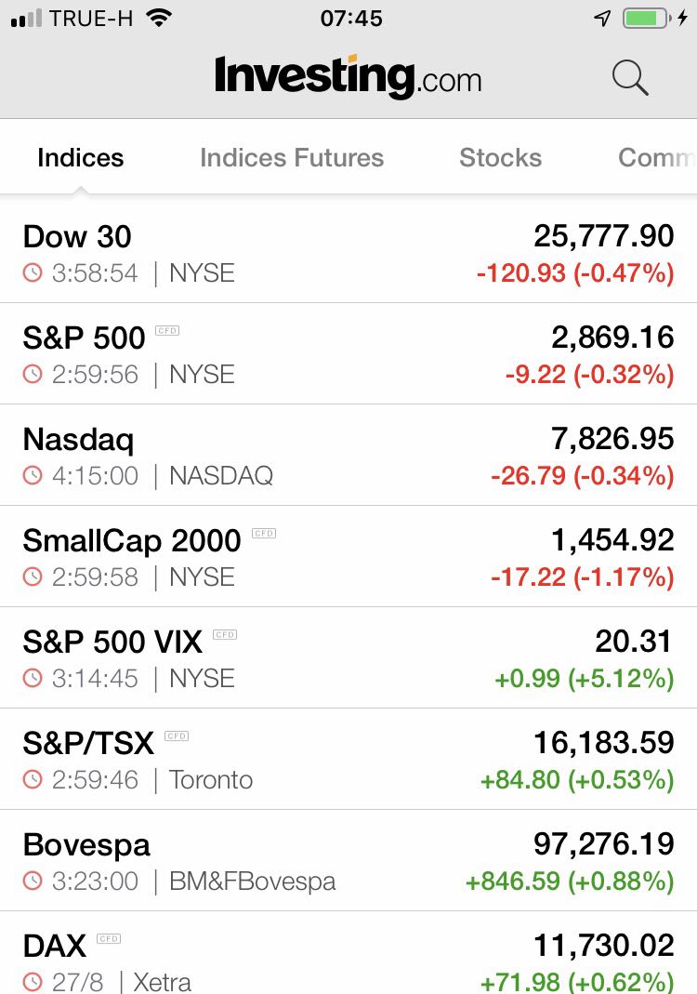Tap the Wi-Fi icon in status bar
This screenshot has width=697, height=994.
[x=158, y=18]
